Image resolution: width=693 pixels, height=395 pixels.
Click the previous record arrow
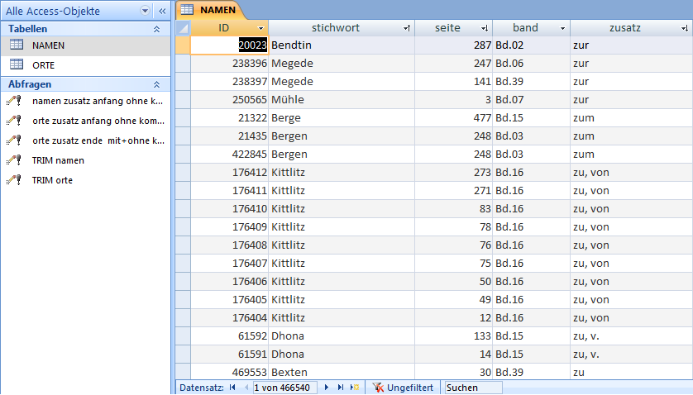pyautogui.click(x=245, y=387)
